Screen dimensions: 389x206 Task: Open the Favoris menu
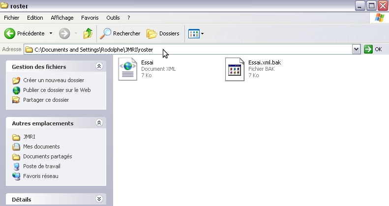(90, 18)
